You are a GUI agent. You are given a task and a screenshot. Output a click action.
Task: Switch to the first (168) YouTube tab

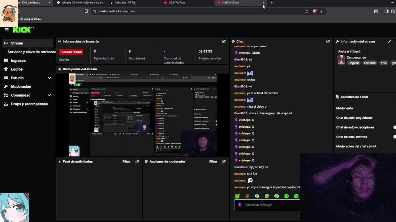tap(187, 3)
